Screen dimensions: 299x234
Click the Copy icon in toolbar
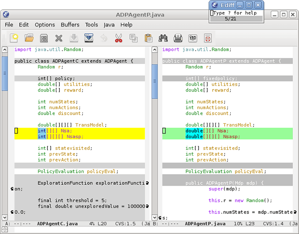pyautogui.click(x=133, y=38)
